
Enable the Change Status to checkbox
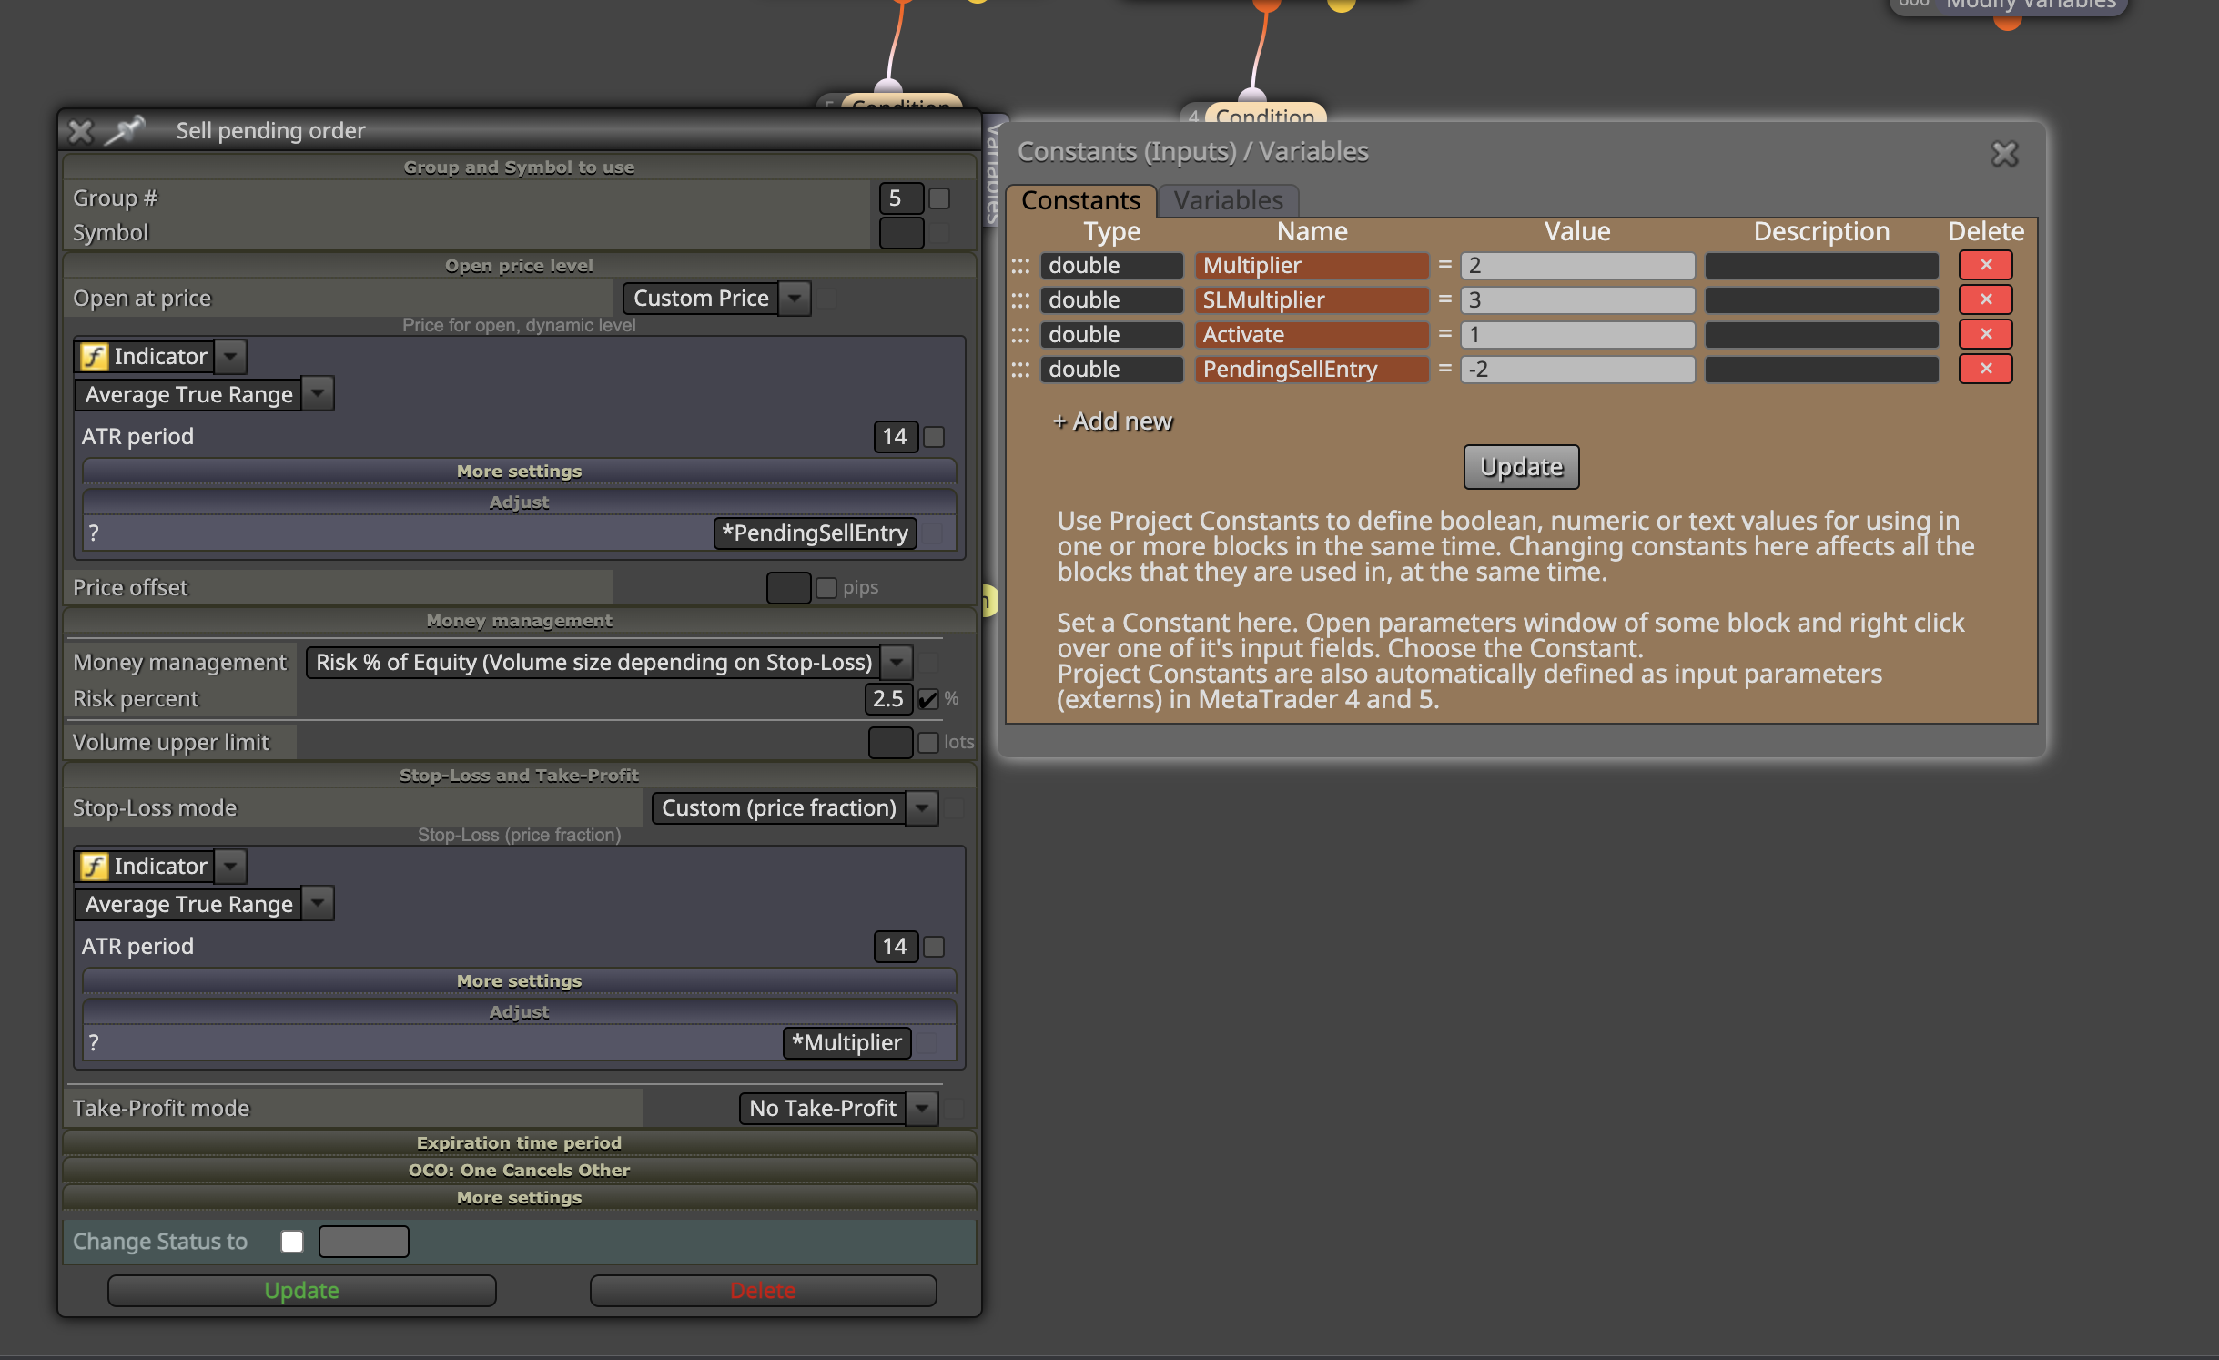click(x=292, y=1242)
